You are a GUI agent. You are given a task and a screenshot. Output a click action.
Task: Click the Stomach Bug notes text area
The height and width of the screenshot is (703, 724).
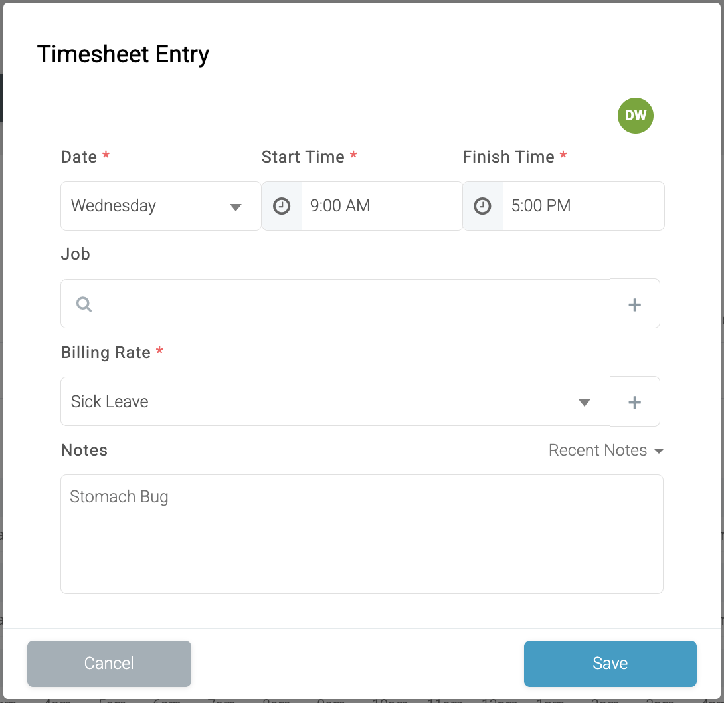click(x=362, y=534)
